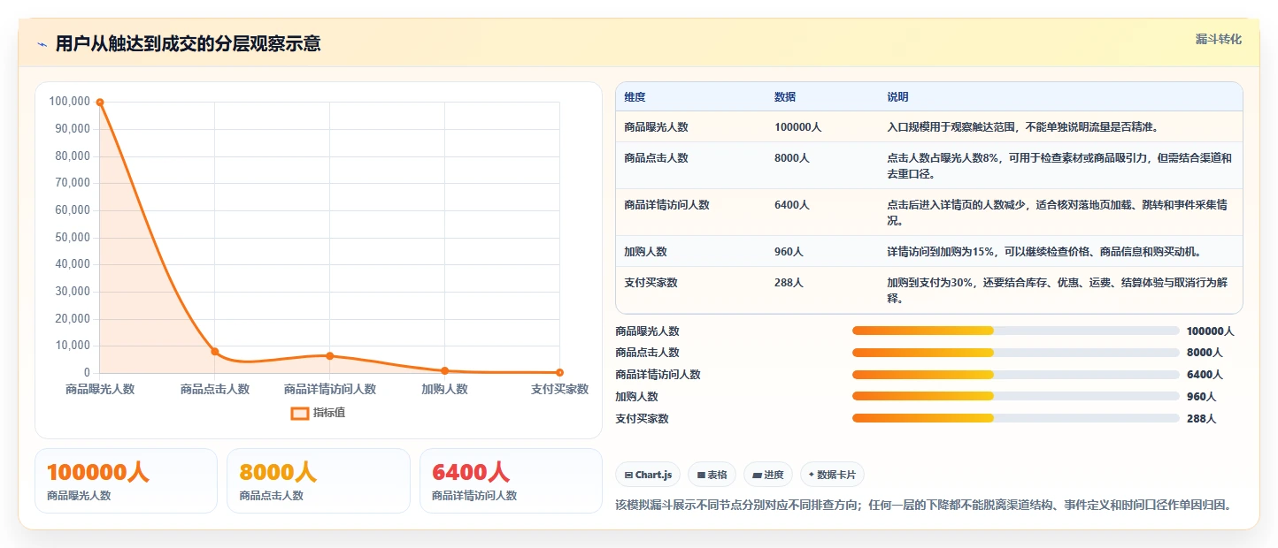Click the 商品点击人数 table row label

pos(656,158)
